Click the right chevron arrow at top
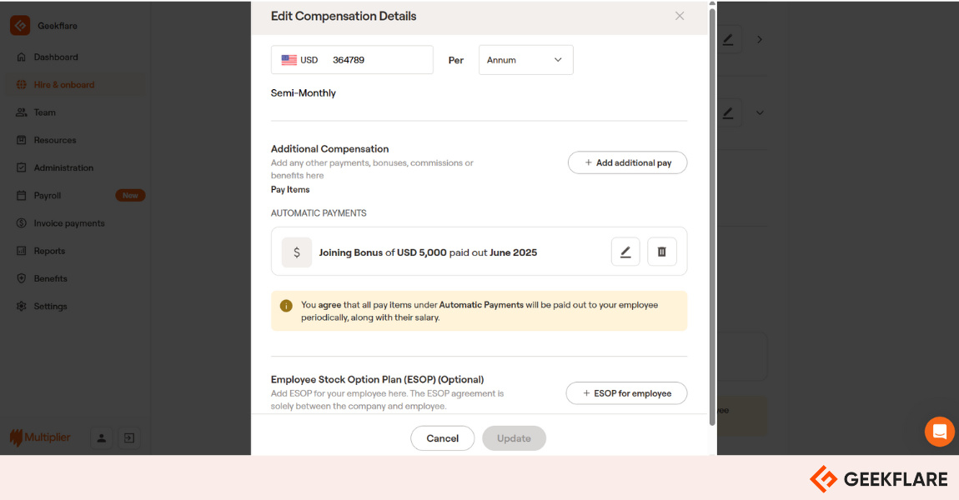959x500 pixels. [x=760, y=40]
